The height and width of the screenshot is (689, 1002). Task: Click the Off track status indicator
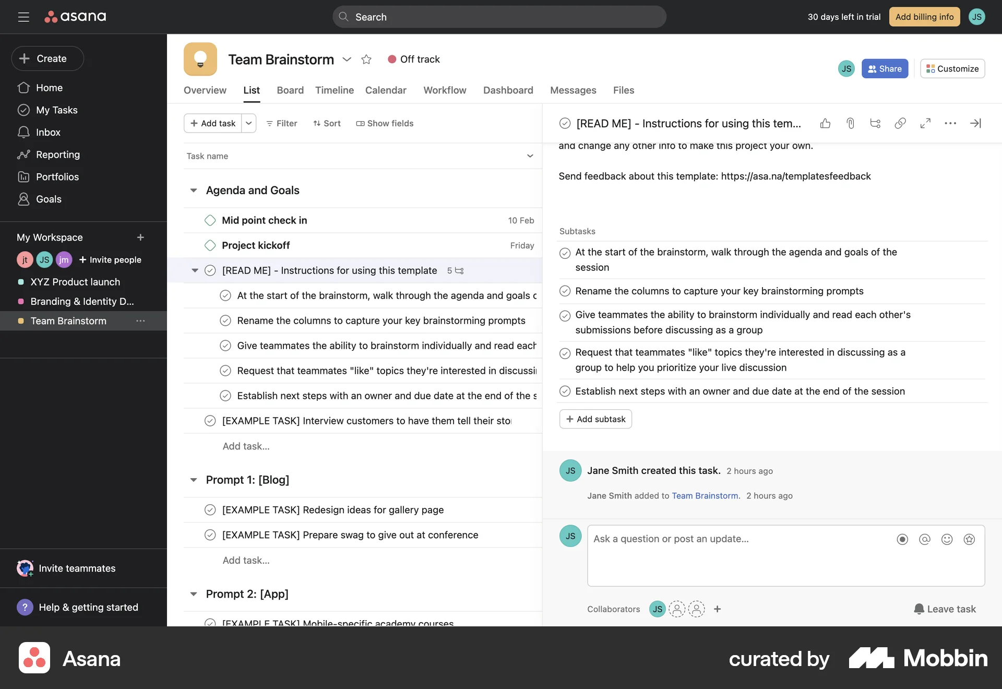click(414, 59)
